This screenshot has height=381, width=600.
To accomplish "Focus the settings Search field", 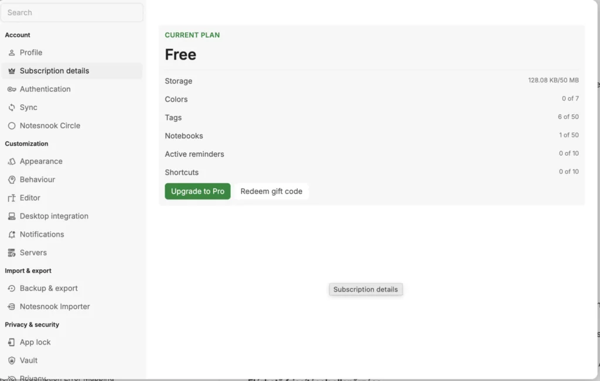I will 72,13.
